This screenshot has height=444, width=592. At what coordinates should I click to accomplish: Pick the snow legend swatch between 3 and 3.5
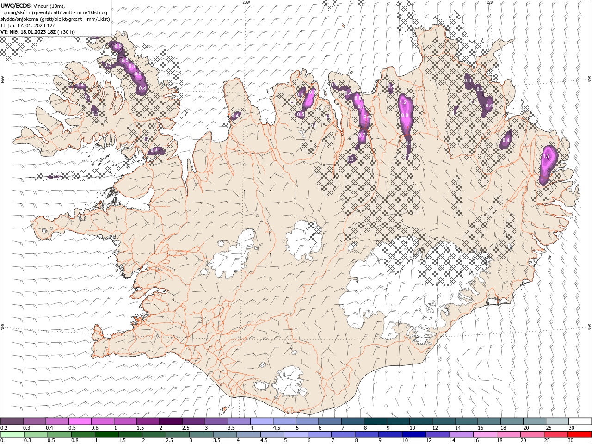[x=216, y=421]
